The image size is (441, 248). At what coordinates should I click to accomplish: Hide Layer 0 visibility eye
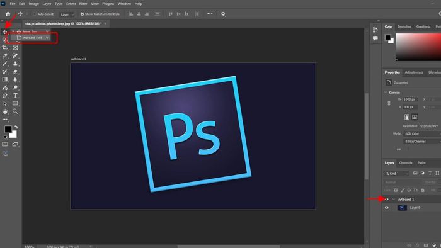[x=387, y=208]
